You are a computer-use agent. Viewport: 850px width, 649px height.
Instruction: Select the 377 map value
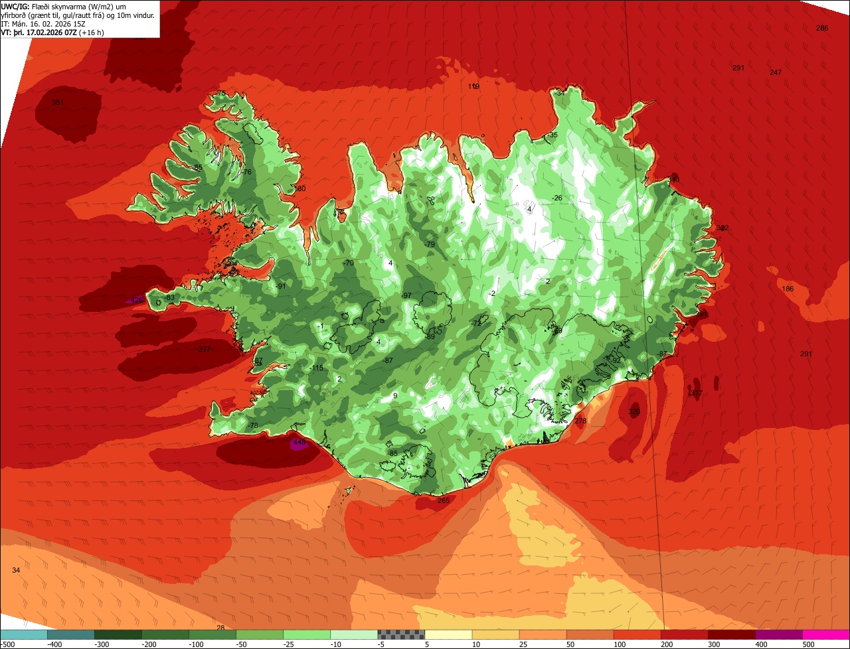click(204, 349)
